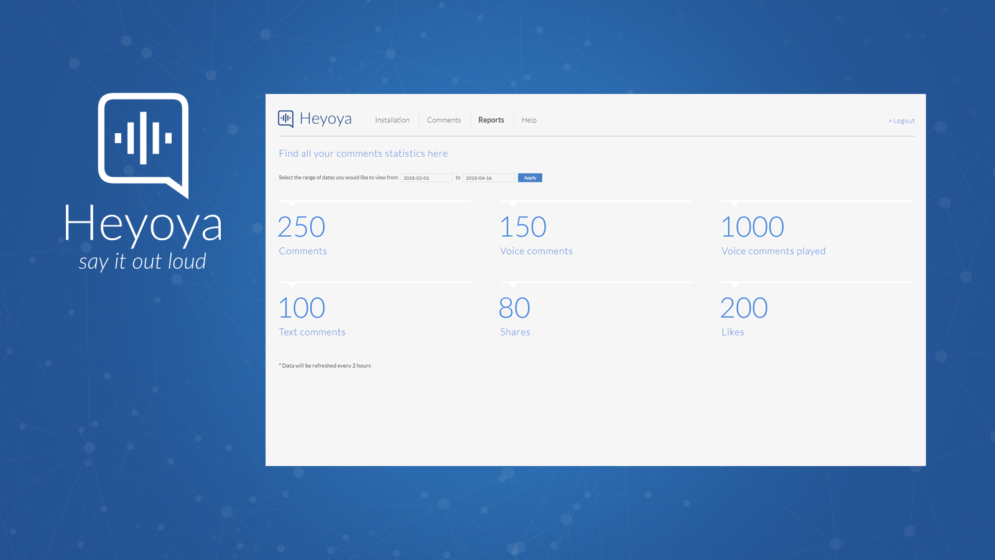Screen dimensions: 995x560
Task: Click the 'Voice comments played' label
Action: 774,251
